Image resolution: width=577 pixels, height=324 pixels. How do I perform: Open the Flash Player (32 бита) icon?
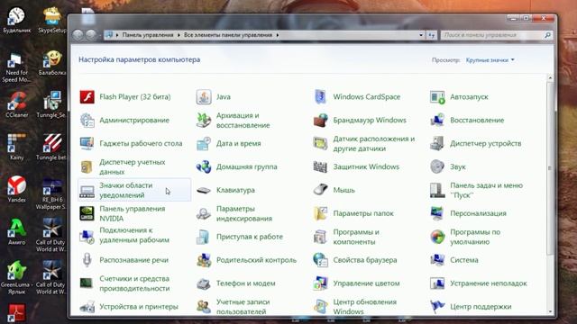(x=87, y=97)
